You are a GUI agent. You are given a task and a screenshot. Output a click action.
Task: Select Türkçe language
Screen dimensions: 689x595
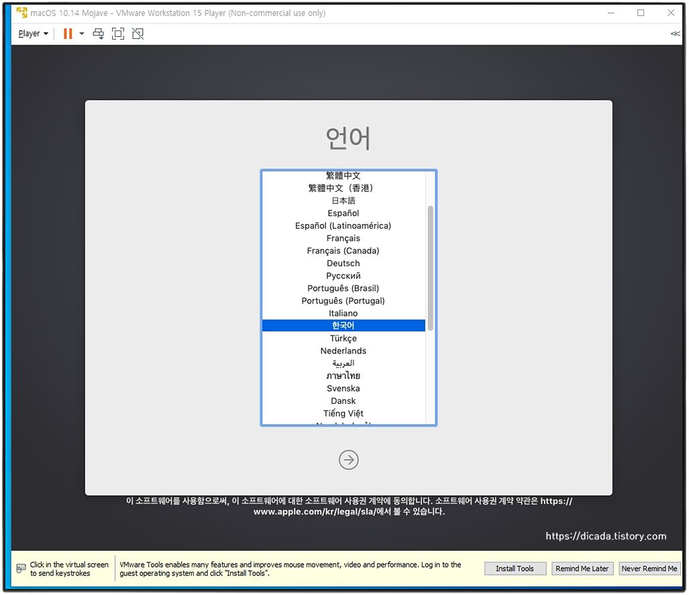[343, 338]
